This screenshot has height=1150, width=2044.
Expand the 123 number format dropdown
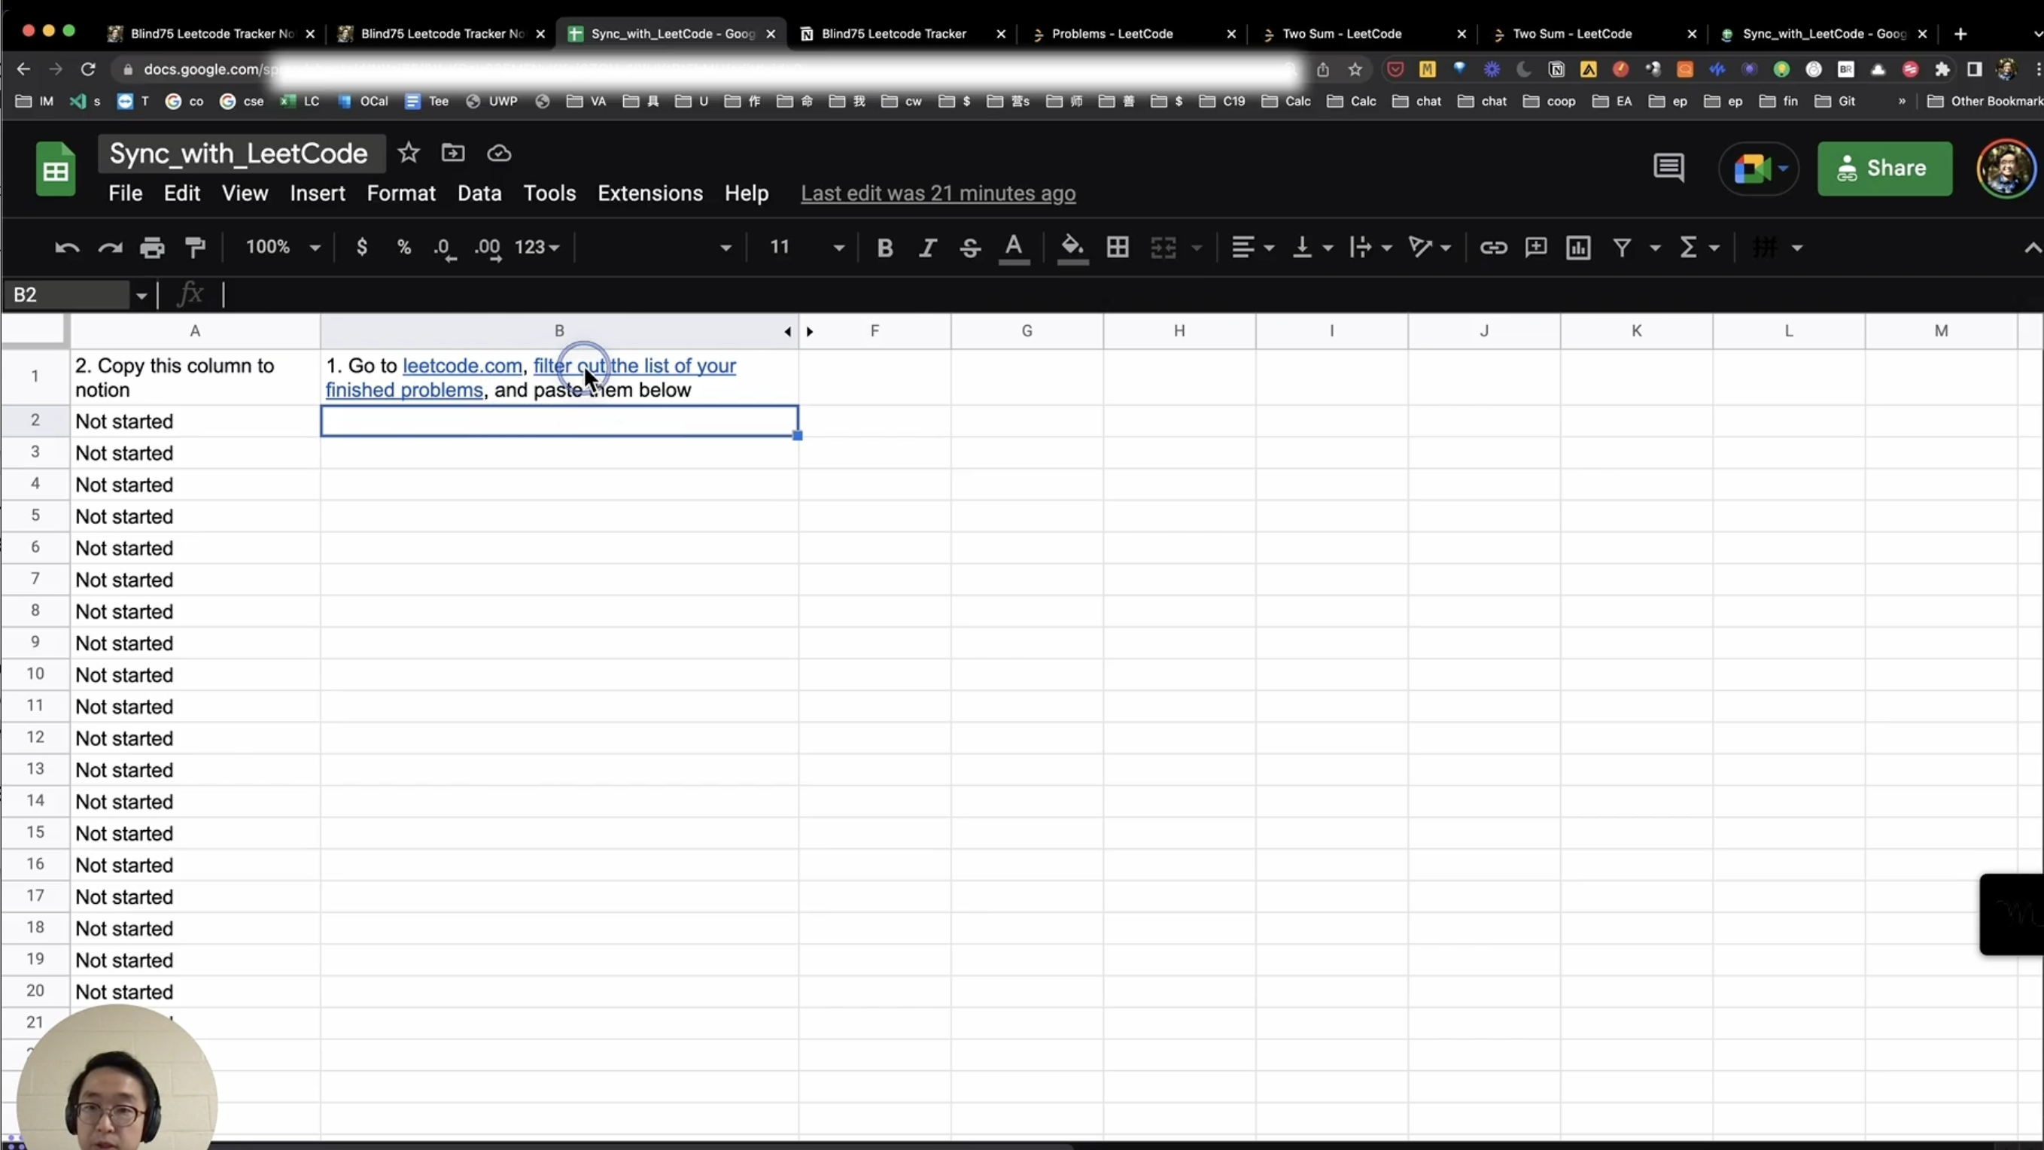(x=537, y=248)
